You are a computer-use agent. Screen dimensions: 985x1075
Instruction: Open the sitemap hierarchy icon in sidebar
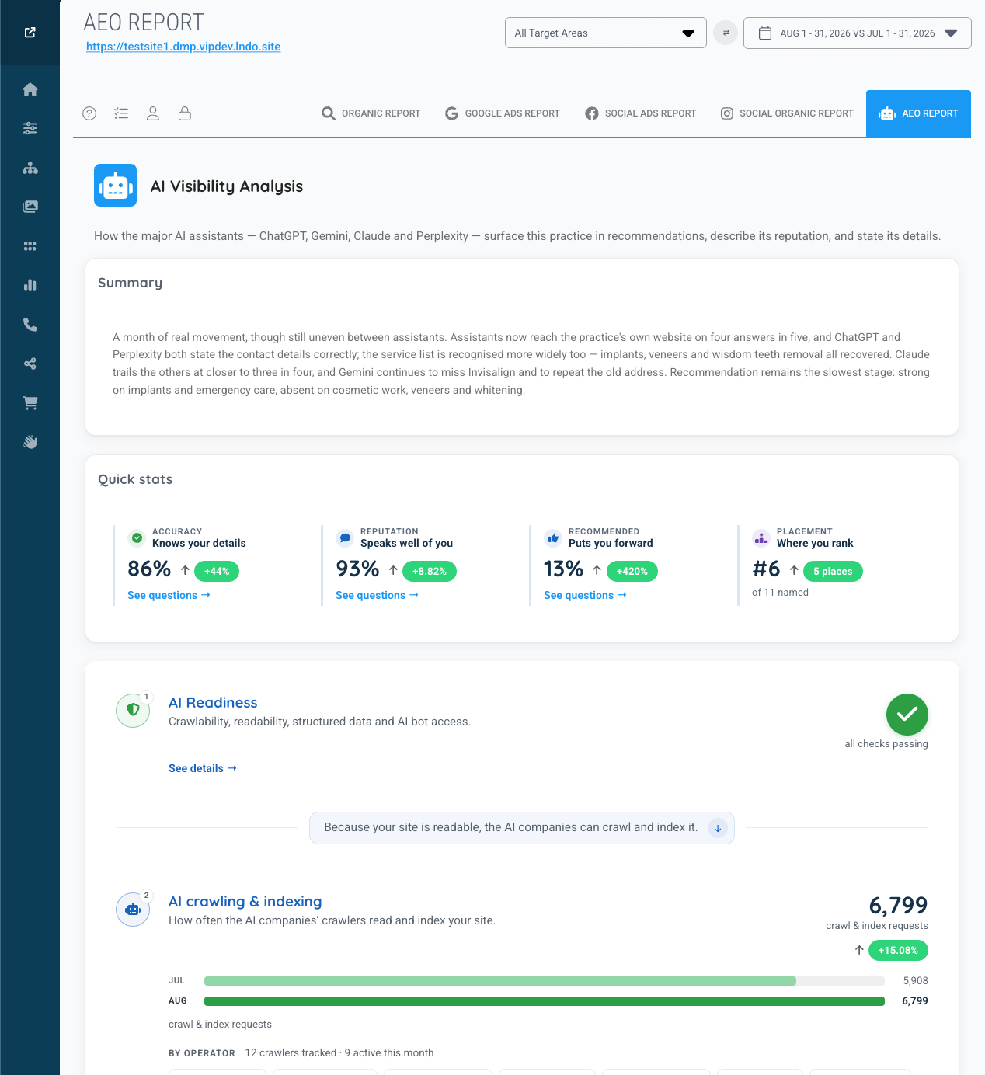30,168
